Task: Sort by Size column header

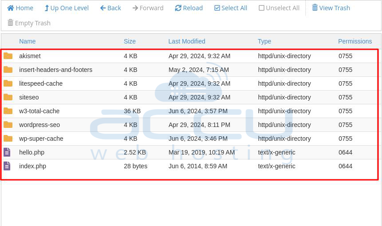Action: (x=130, y=41)
